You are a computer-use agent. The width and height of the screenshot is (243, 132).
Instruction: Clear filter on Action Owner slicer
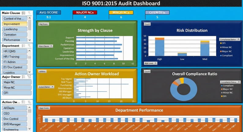(29, 102)
